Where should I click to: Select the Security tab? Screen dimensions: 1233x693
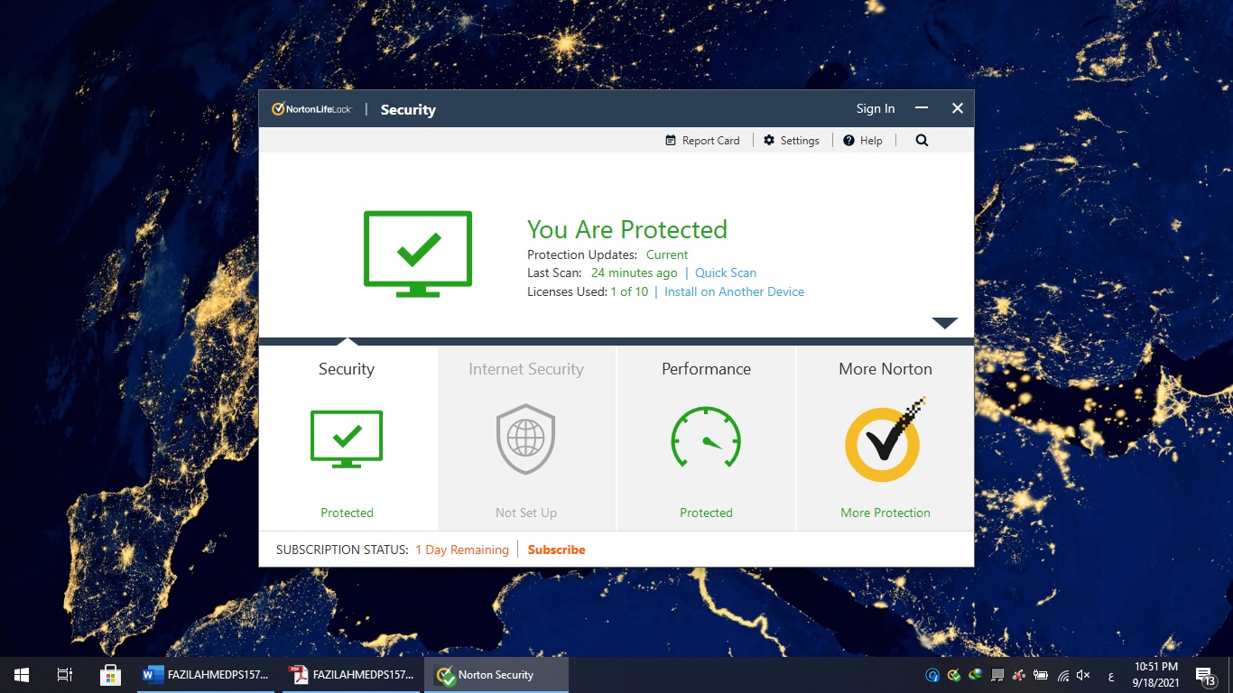coord(348,439)
